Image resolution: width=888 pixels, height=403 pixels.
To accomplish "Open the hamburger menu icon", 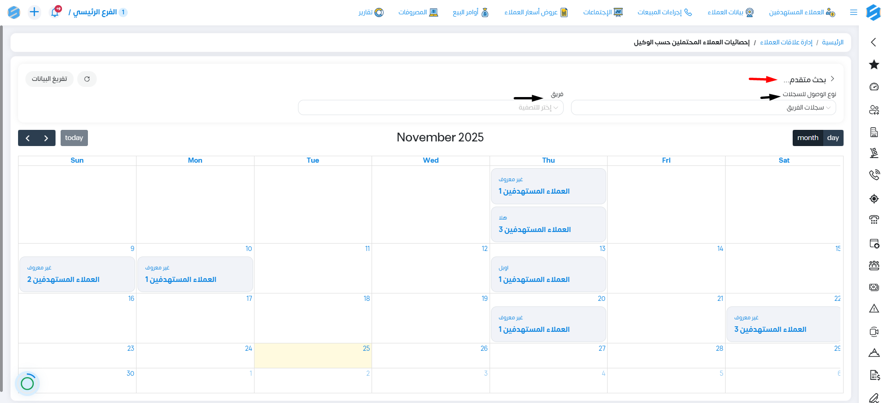I will coord(853,12).
